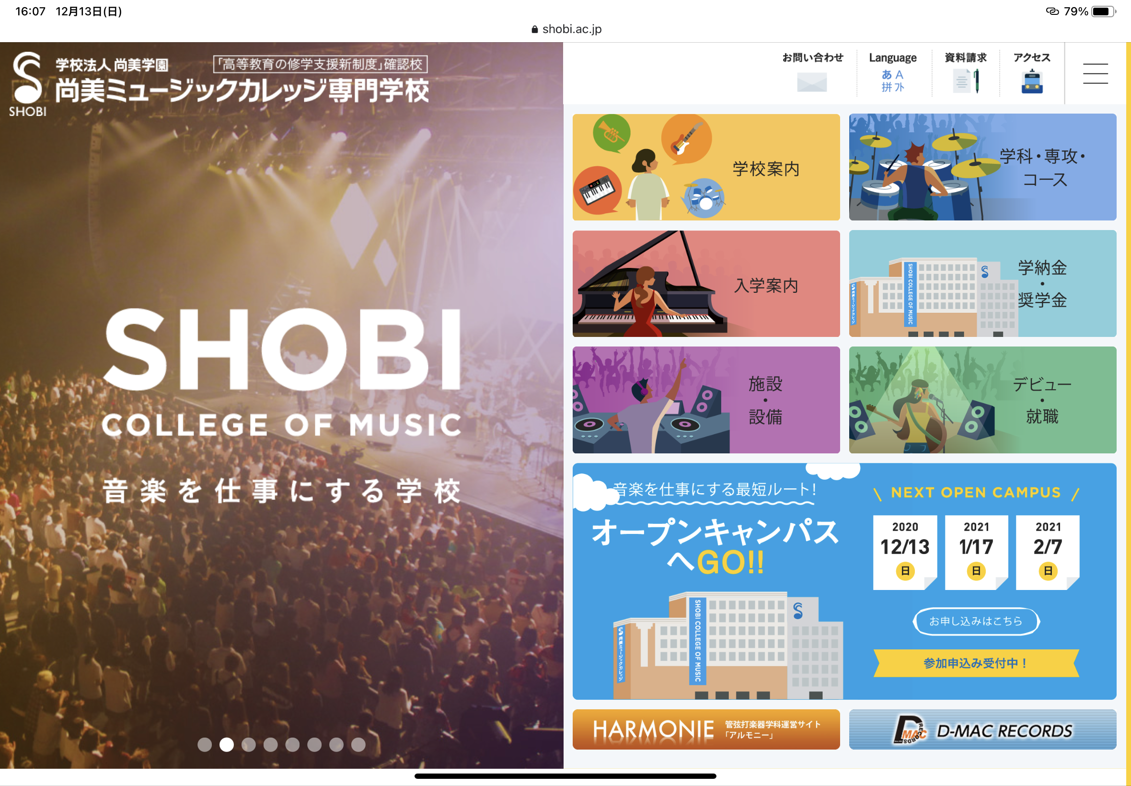
Task: Tap the lock icon in the address bar
Action: point(535,30)
